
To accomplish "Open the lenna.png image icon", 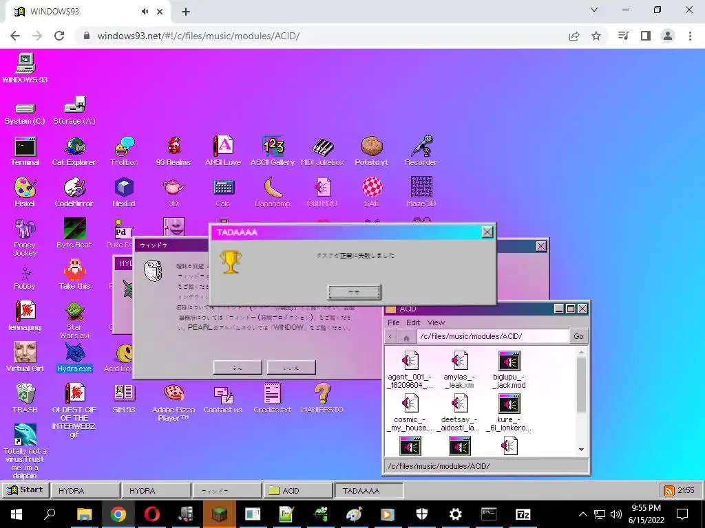I will point(25,311).
